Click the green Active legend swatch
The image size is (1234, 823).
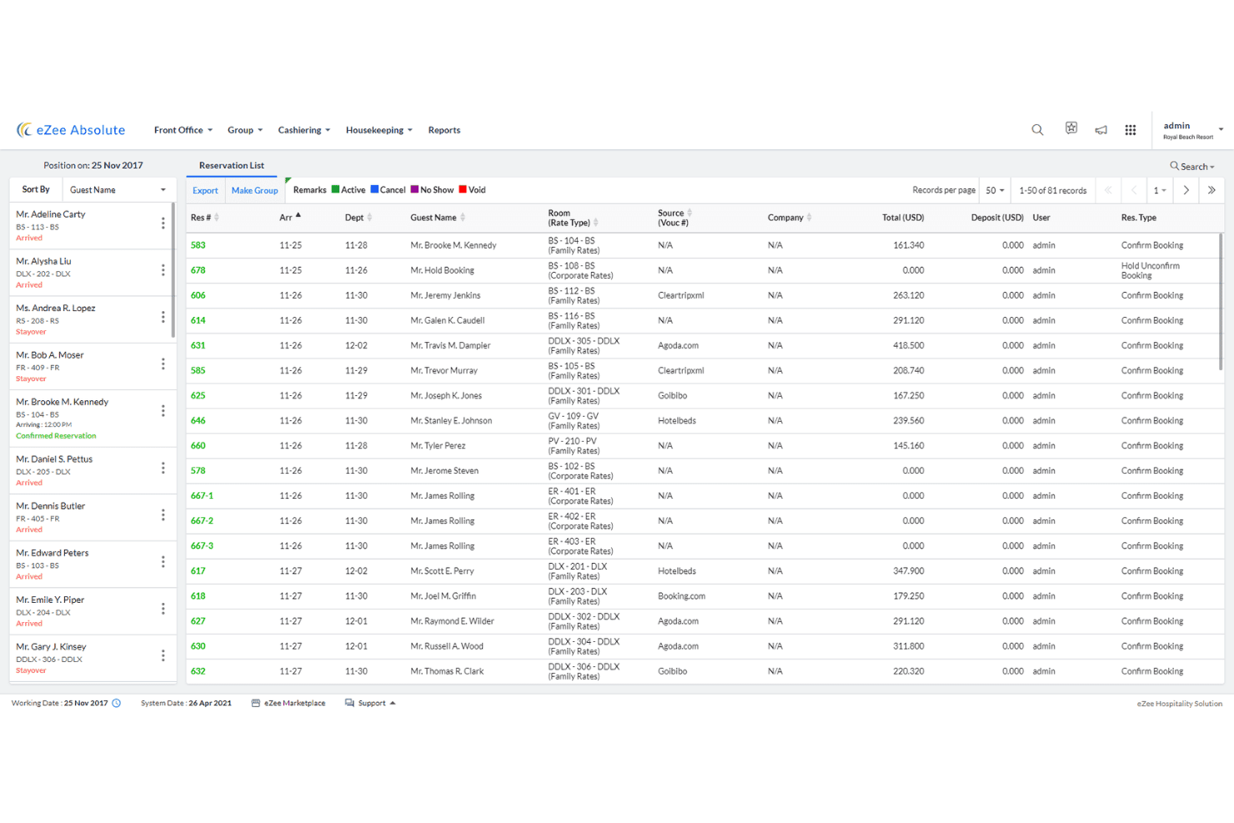click(335, 189)
